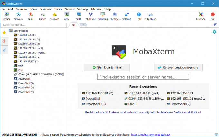Click the MobaXterm logo in the title bar
This screenshot has height=137, width=219.
click(4, 3)
